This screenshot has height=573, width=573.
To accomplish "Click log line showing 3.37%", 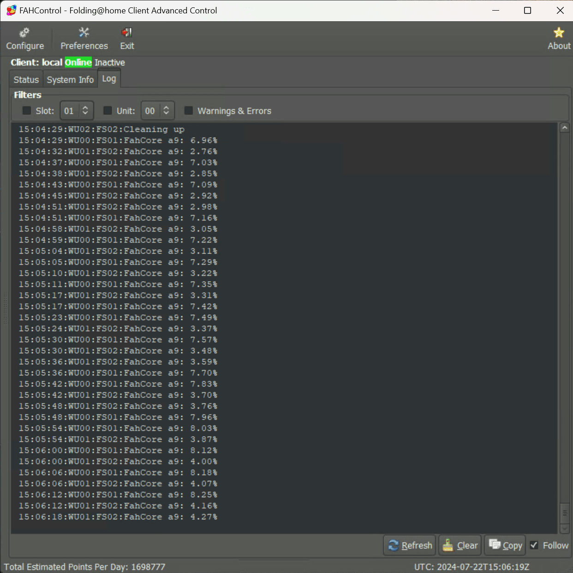I will (118, 328).
